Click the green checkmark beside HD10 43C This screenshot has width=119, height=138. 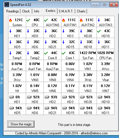pos(99,31)
